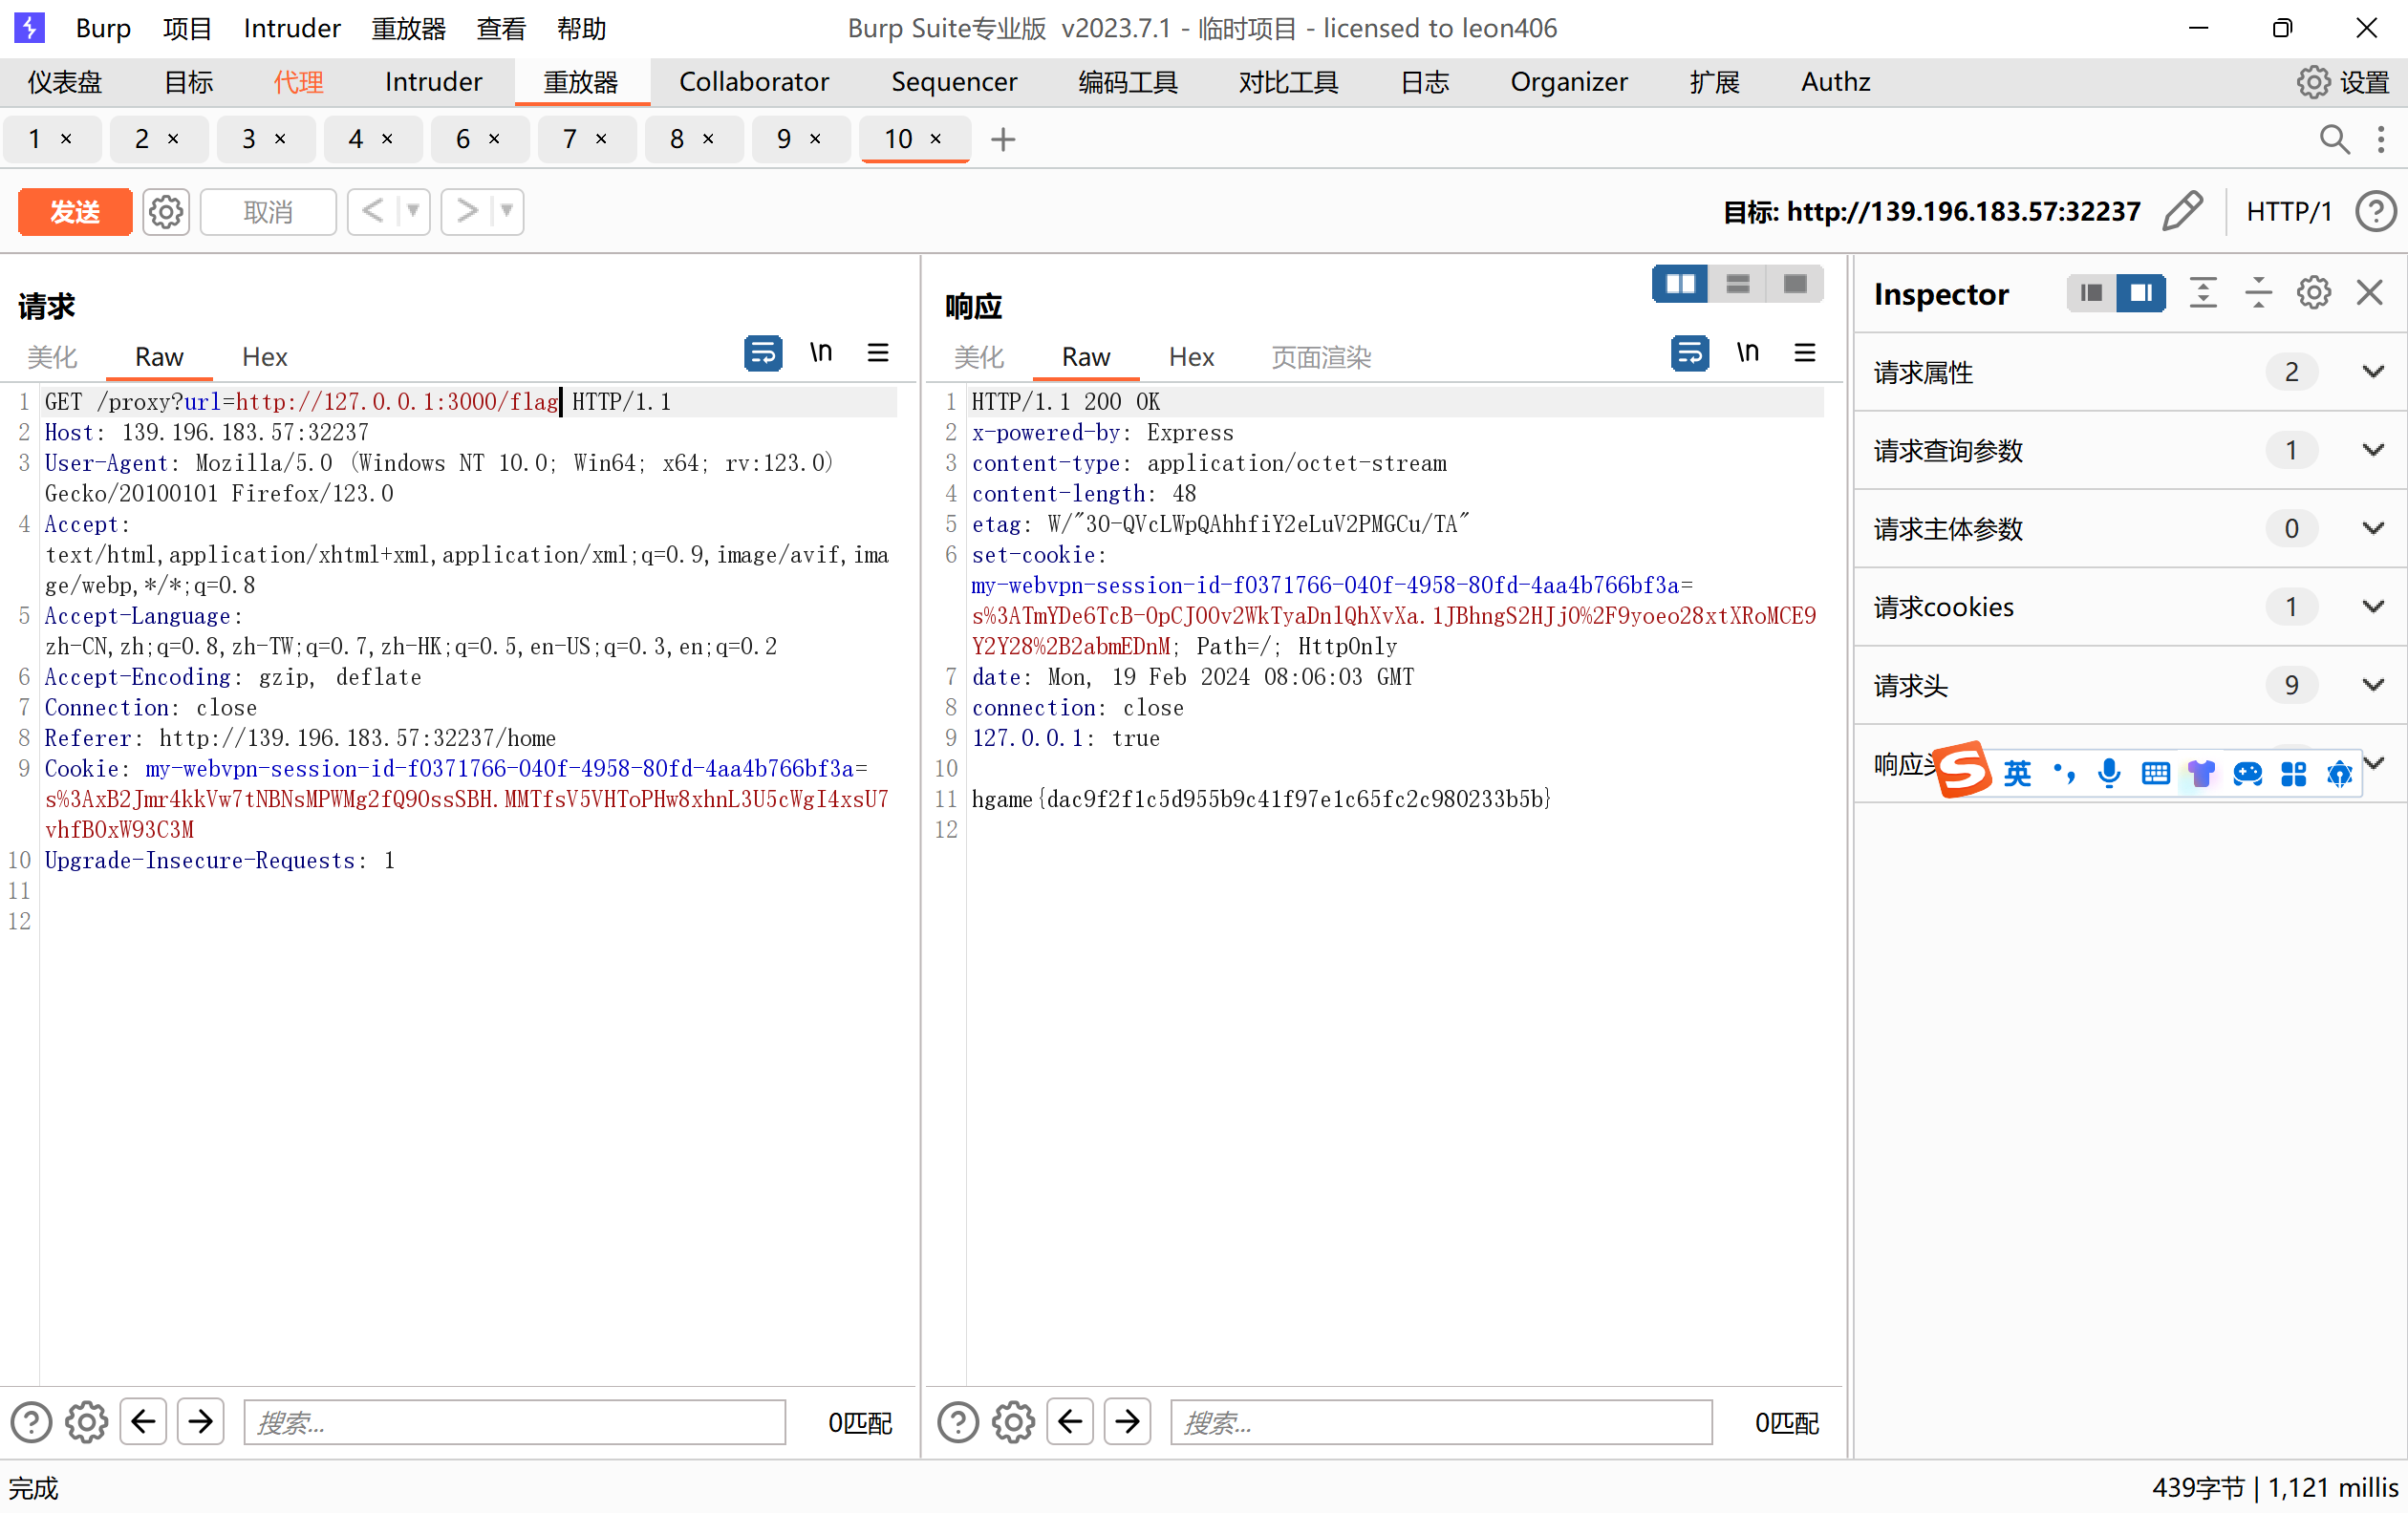Open the 帮助 help menu
The image size is (2408, 1513).
coord(582,28)
